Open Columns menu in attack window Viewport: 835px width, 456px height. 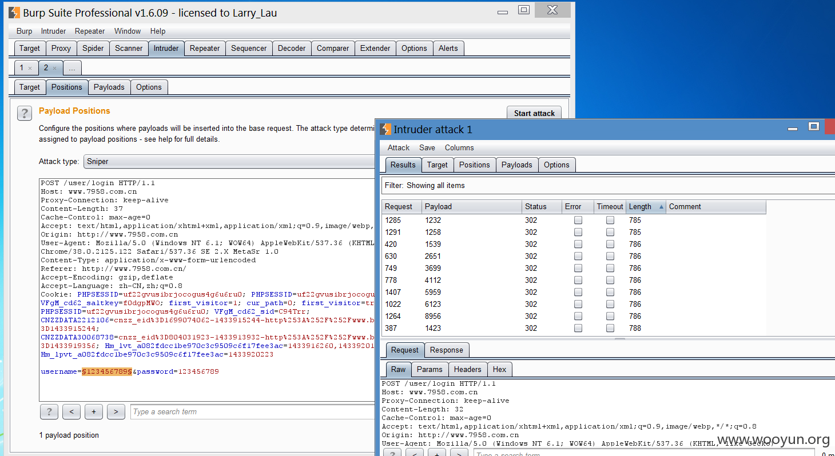(x=459, y=147)
